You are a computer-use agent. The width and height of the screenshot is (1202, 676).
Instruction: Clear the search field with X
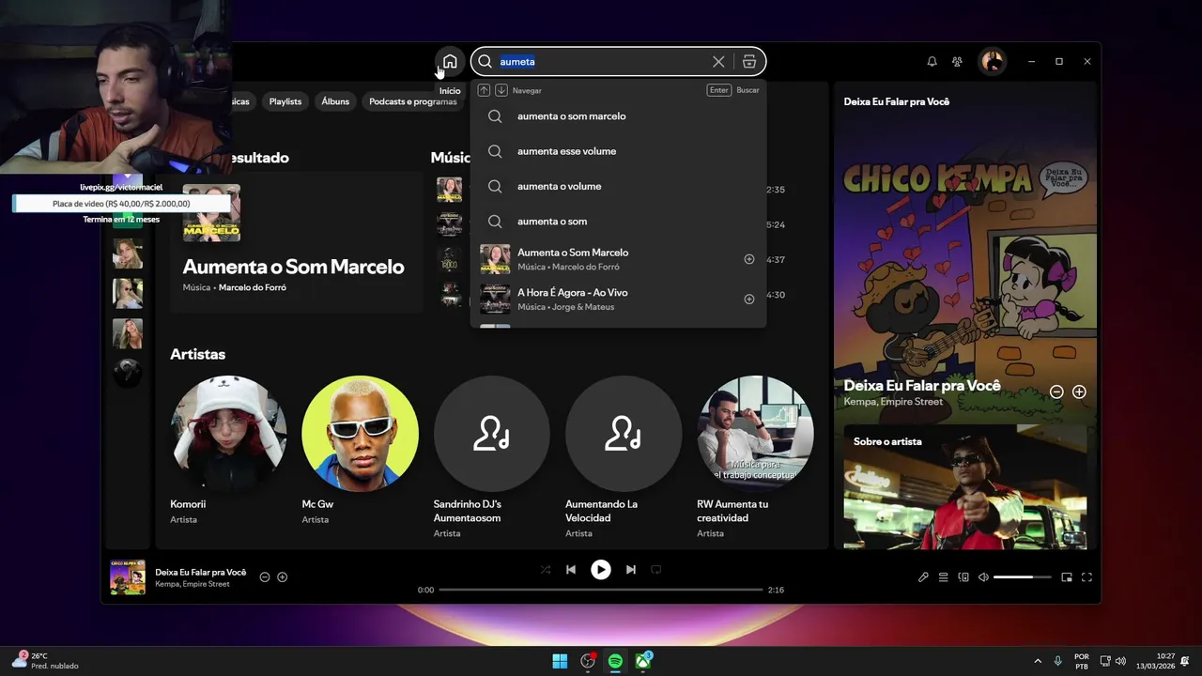[718, 62]
